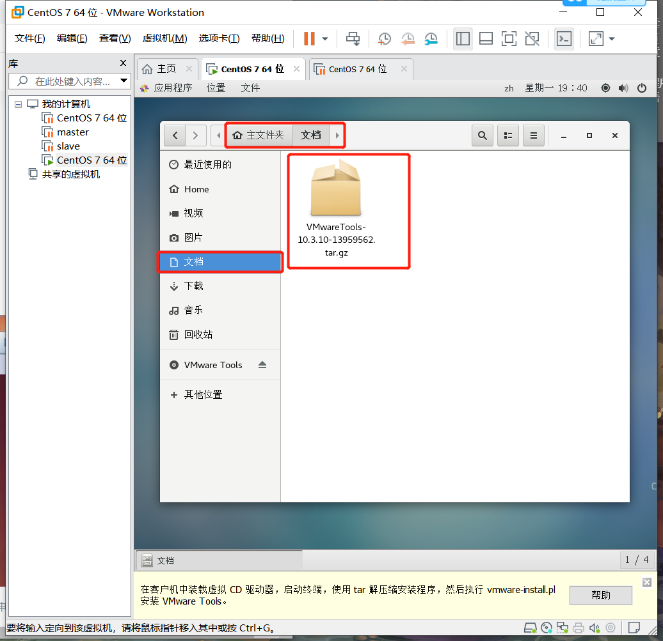Screen dimensions: 663x641
Task: Revert the VM to its previous snapshot
Action: 408,39
